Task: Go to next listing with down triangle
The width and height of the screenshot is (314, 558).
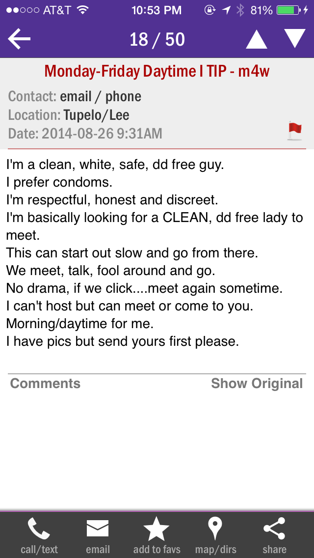Action: [x=295, y=38]
